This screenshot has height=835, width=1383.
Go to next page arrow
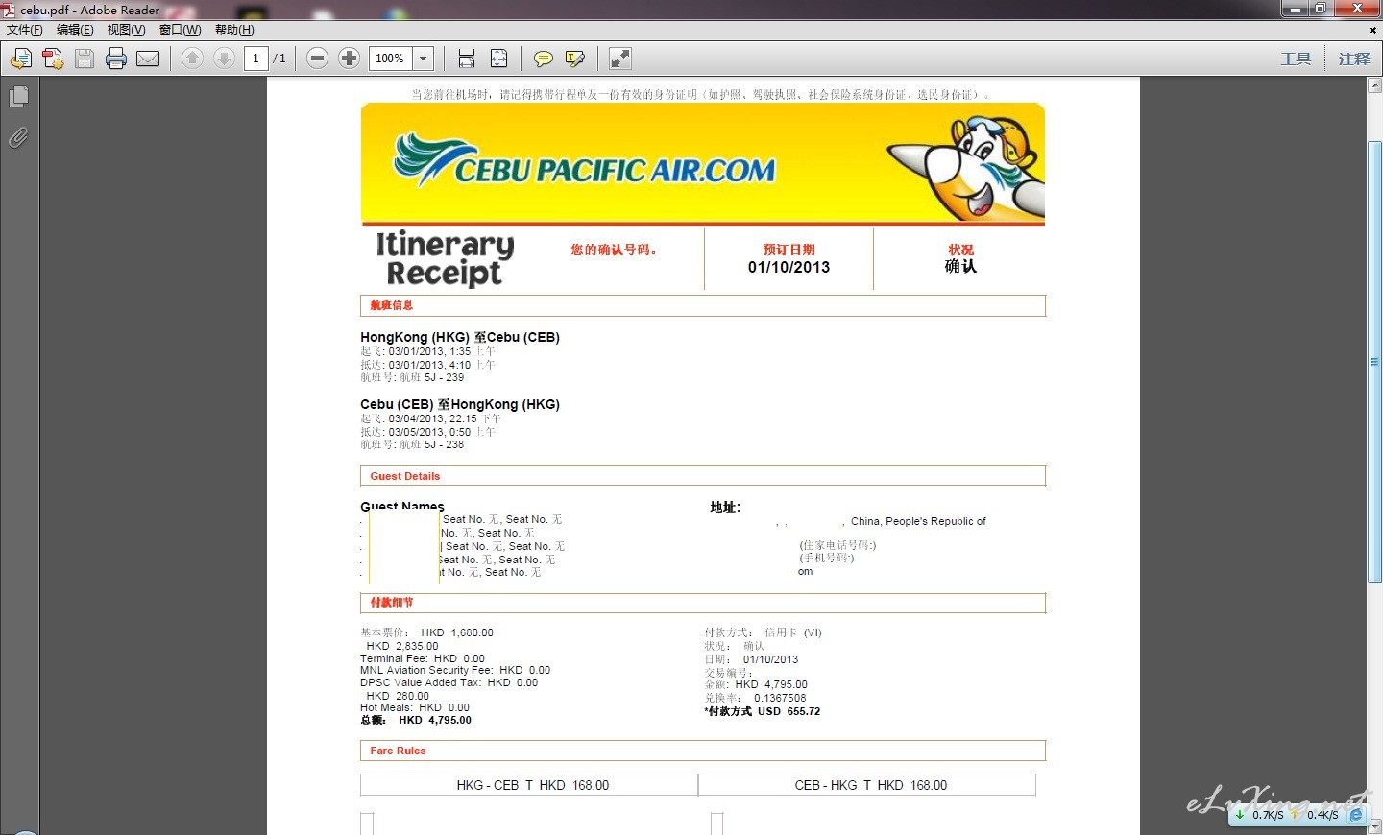224,59
